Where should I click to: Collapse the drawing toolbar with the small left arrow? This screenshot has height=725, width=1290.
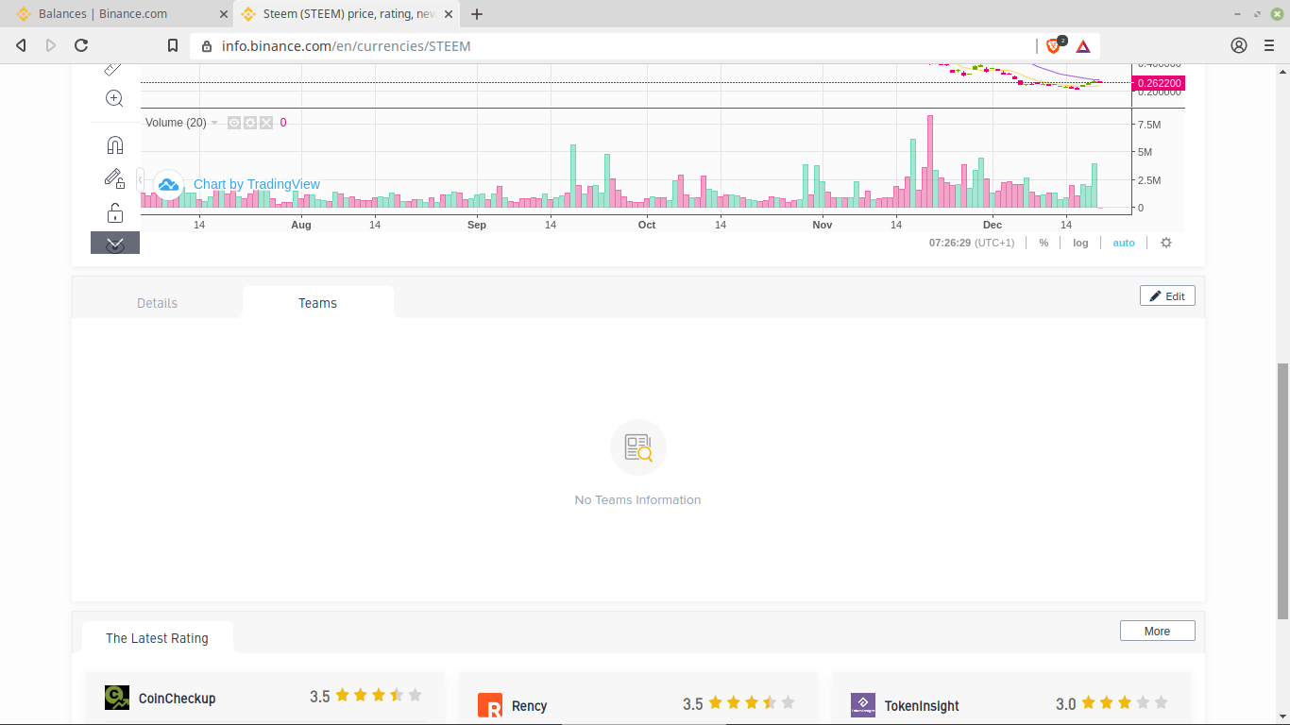click(x=140, y=178)
